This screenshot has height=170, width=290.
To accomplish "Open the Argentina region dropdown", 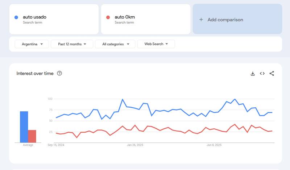I will 31,44.
